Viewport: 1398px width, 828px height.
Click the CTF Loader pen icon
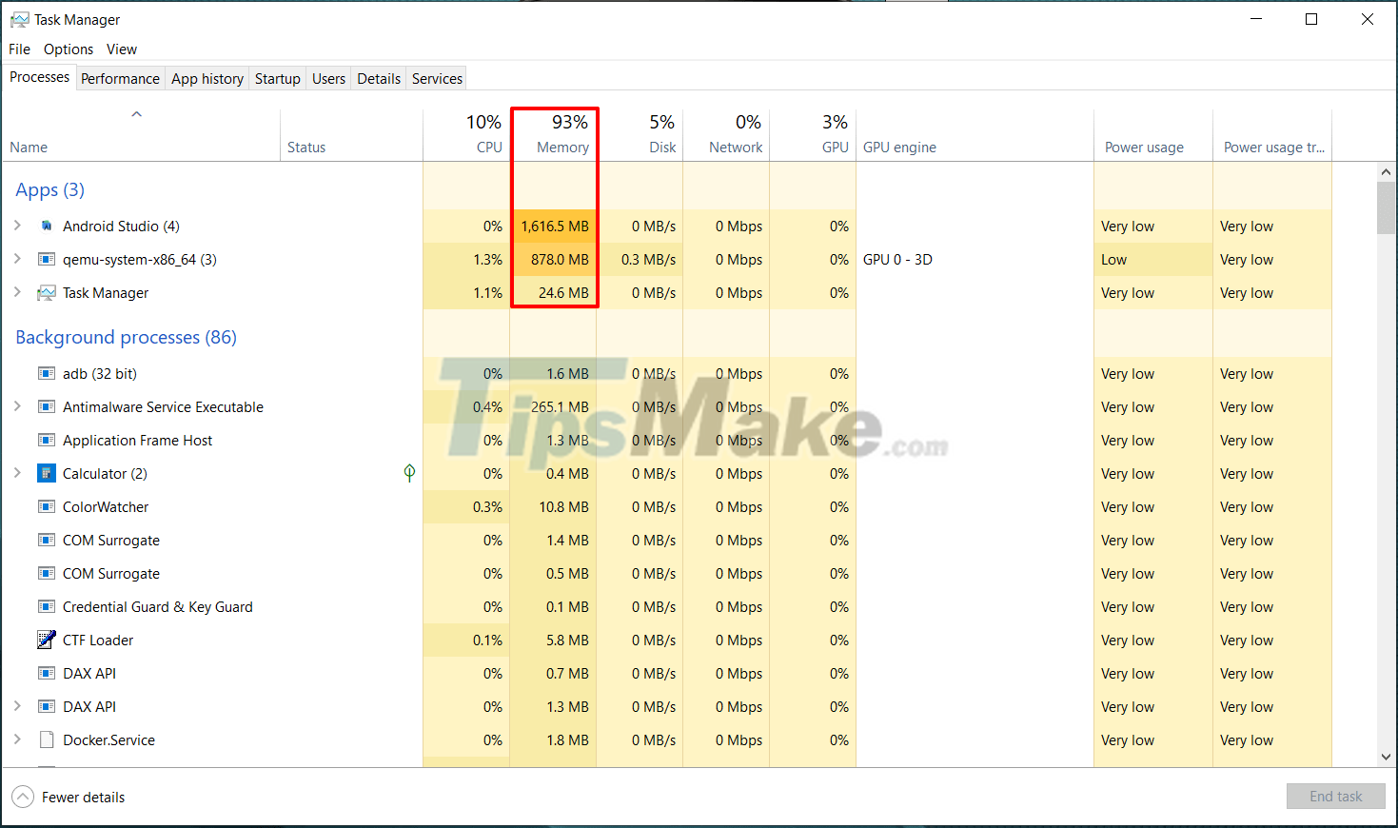click(x=46, y=640)
